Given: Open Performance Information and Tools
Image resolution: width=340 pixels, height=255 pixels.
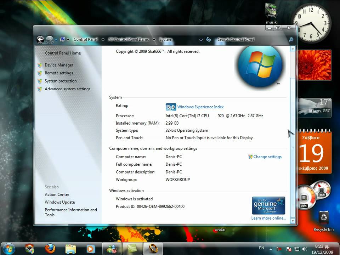Looking at the screenshot, I should click(71, 212).
